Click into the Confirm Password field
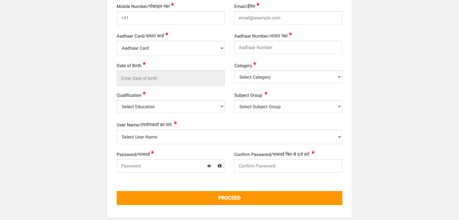The image size is (459, 220). click(288, 166)
